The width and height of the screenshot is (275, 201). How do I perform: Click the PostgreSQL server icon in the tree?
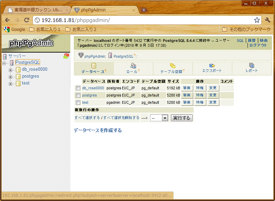(x=12, y=63)
